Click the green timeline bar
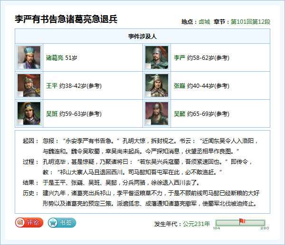This screenshot has width=285, height=245. click(x=228, y=223)
